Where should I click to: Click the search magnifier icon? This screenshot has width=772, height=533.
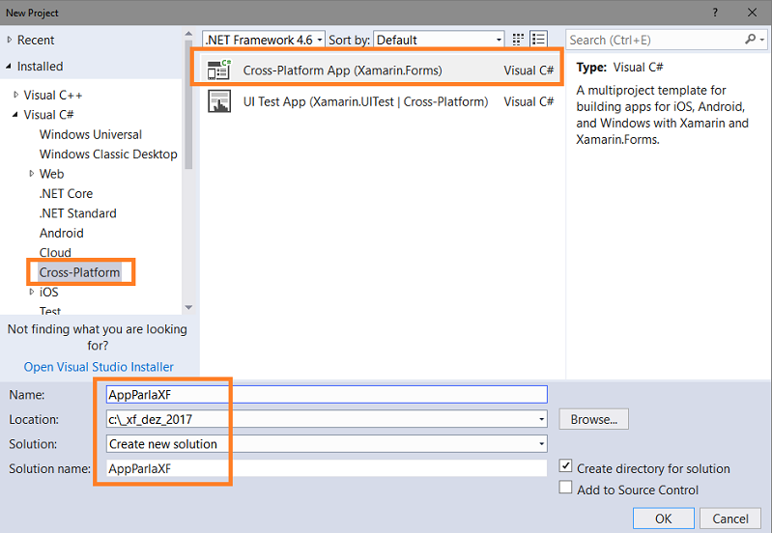(x=751, y=40)
